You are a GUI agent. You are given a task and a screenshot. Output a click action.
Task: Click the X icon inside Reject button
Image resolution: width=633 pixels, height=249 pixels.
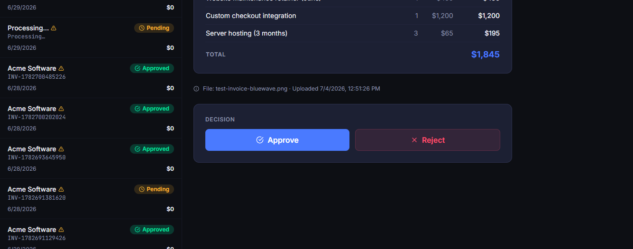click(414, 140)
